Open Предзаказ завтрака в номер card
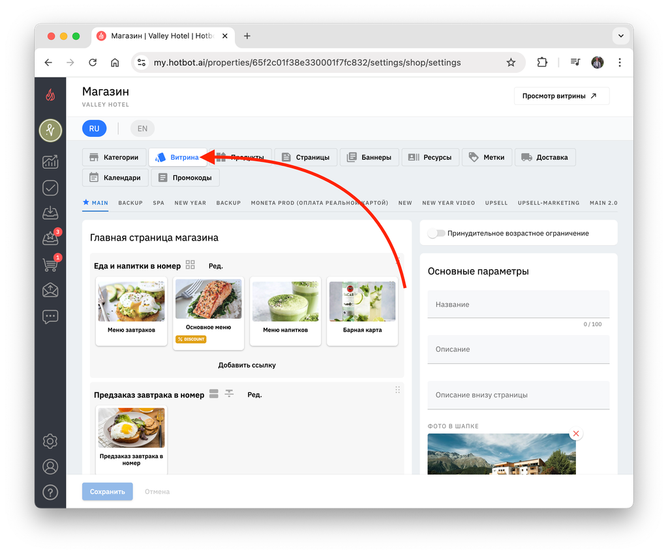Image resolution: width=668 pixels, height=554 pixels. tap(131, 439)
